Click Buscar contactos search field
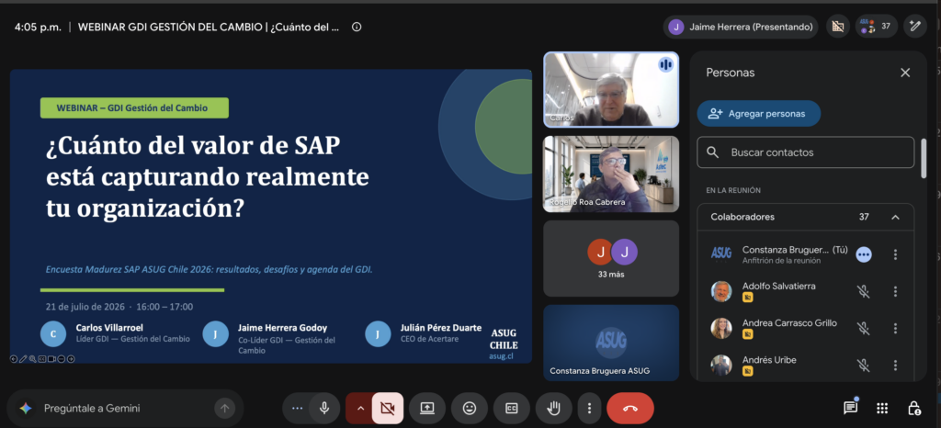This screenshot has height=428, width=941. [805, 152]
